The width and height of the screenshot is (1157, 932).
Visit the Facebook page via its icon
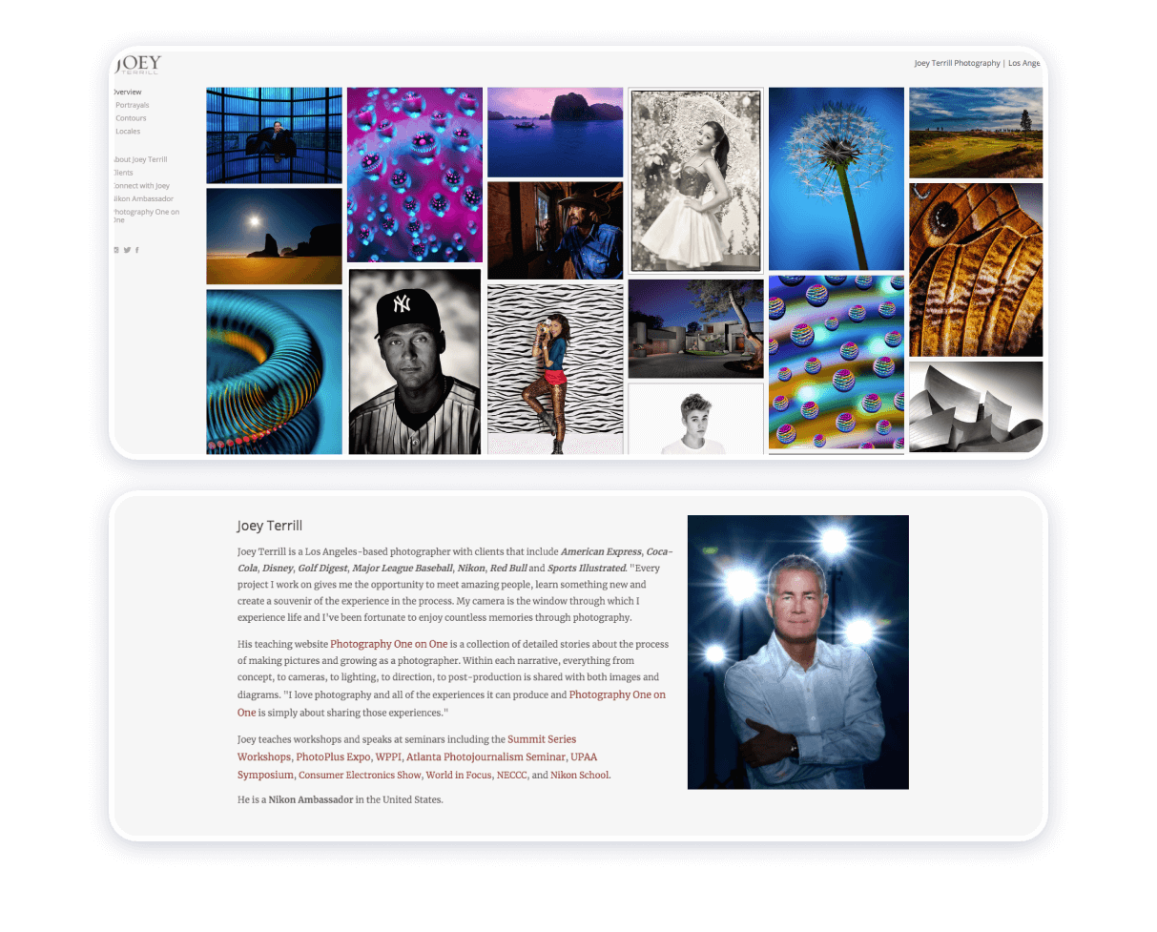tap(136, 249)
